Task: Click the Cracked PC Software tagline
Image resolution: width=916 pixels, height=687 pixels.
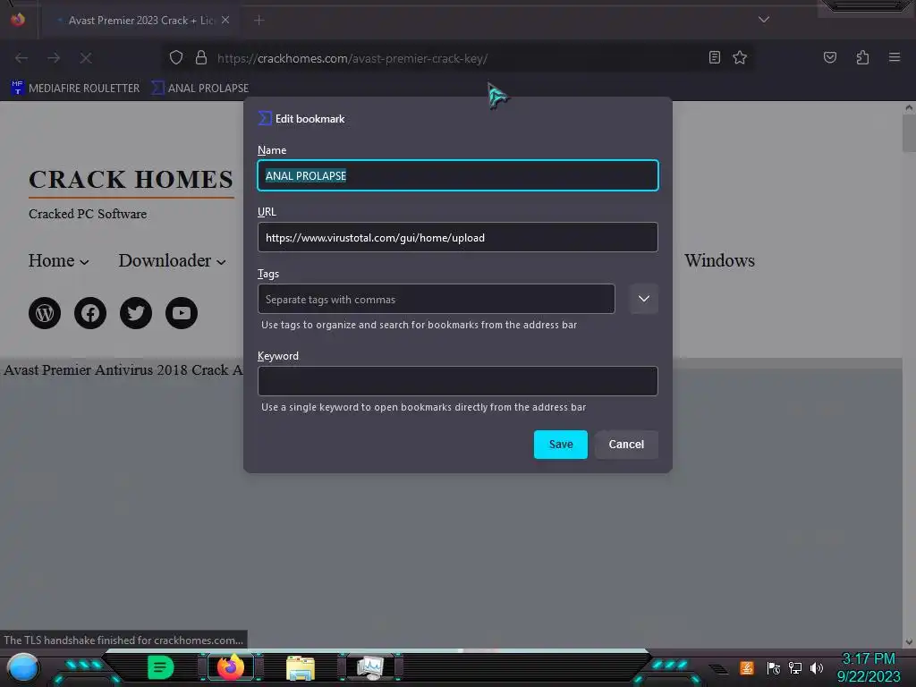Action: pyautogui.click(x=88, y=214)
